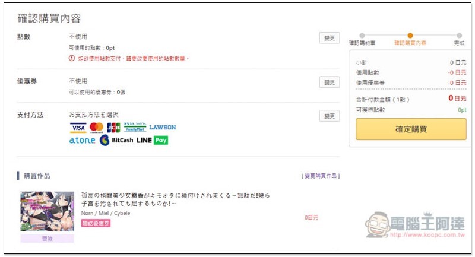Screen dimensions: 475x257
Task: Open the 變更購買作品 link
Action: point(321,176)
